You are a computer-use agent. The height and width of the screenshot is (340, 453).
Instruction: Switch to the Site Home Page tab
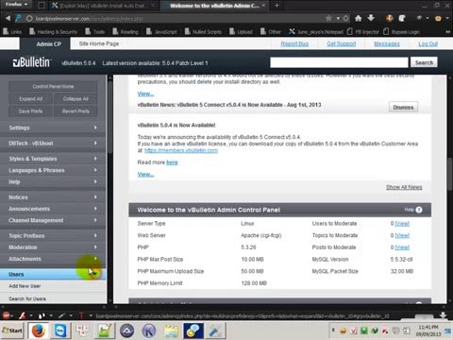click(x=99, y=43)
